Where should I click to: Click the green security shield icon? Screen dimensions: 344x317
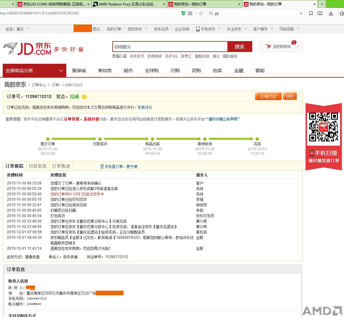click(184, 13)
